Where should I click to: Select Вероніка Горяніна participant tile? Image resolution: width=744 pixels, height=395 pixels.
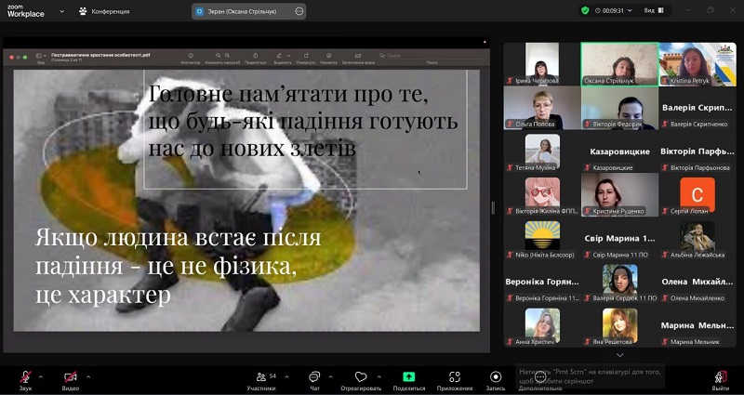(542, 283)
